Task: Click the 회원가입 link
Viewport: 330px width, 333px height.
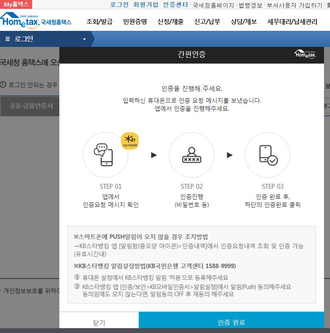Action: [146, 5]
